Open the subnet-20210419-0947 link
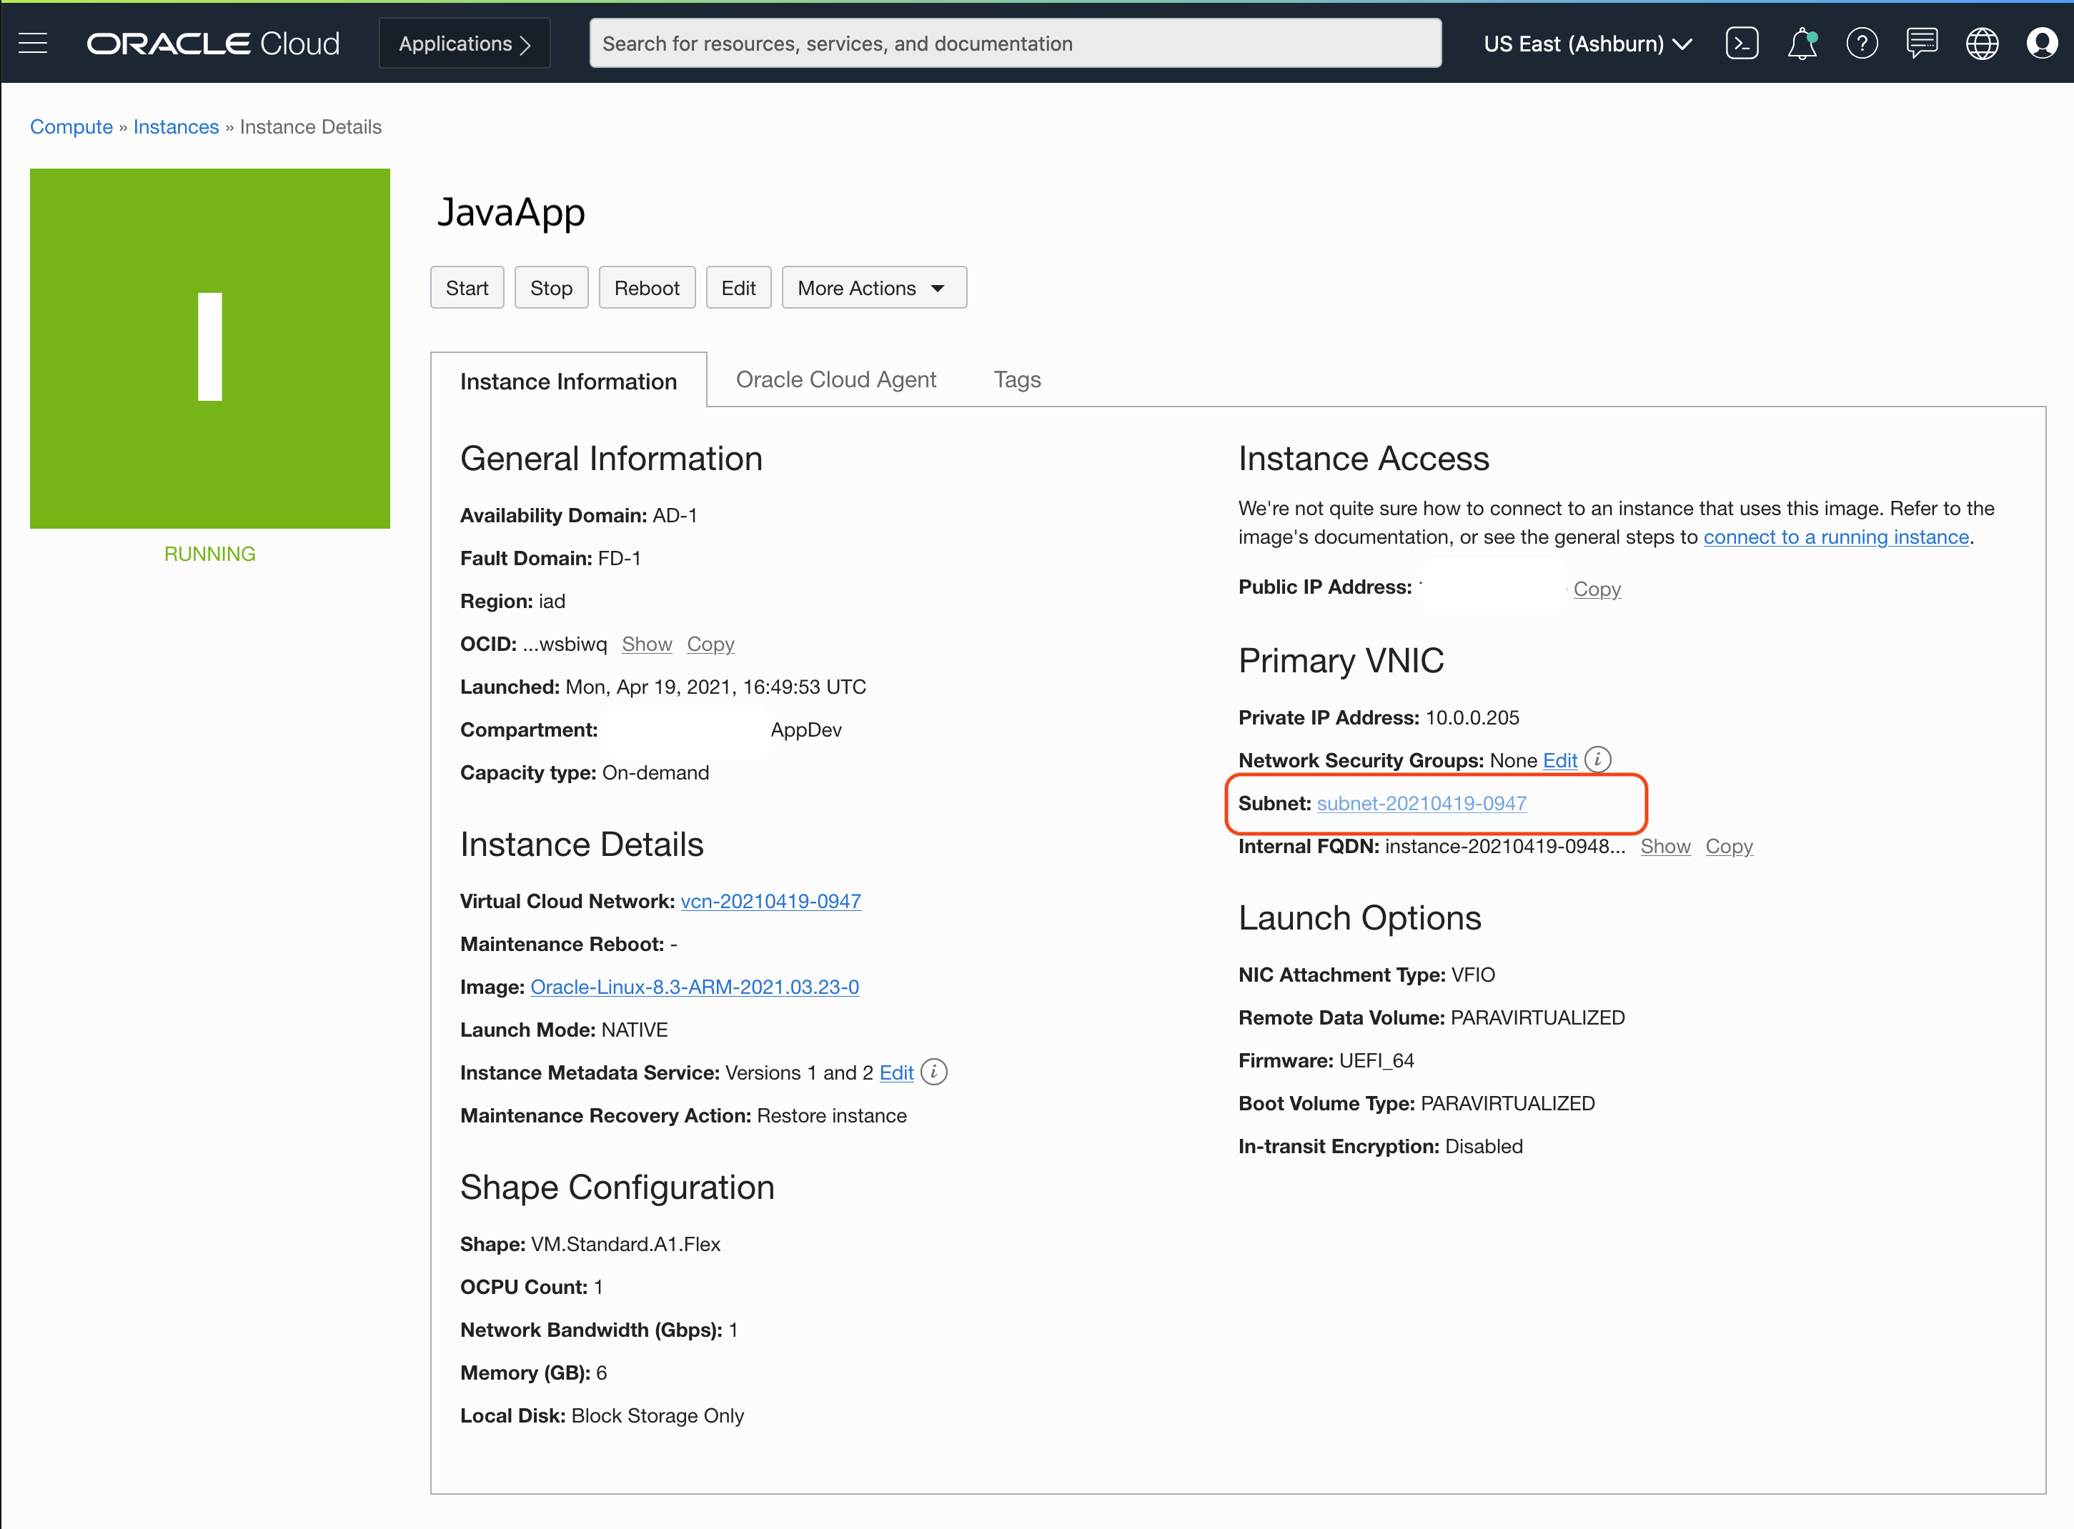The height and width of the screenshot is (1529, 2074). 1421,803
